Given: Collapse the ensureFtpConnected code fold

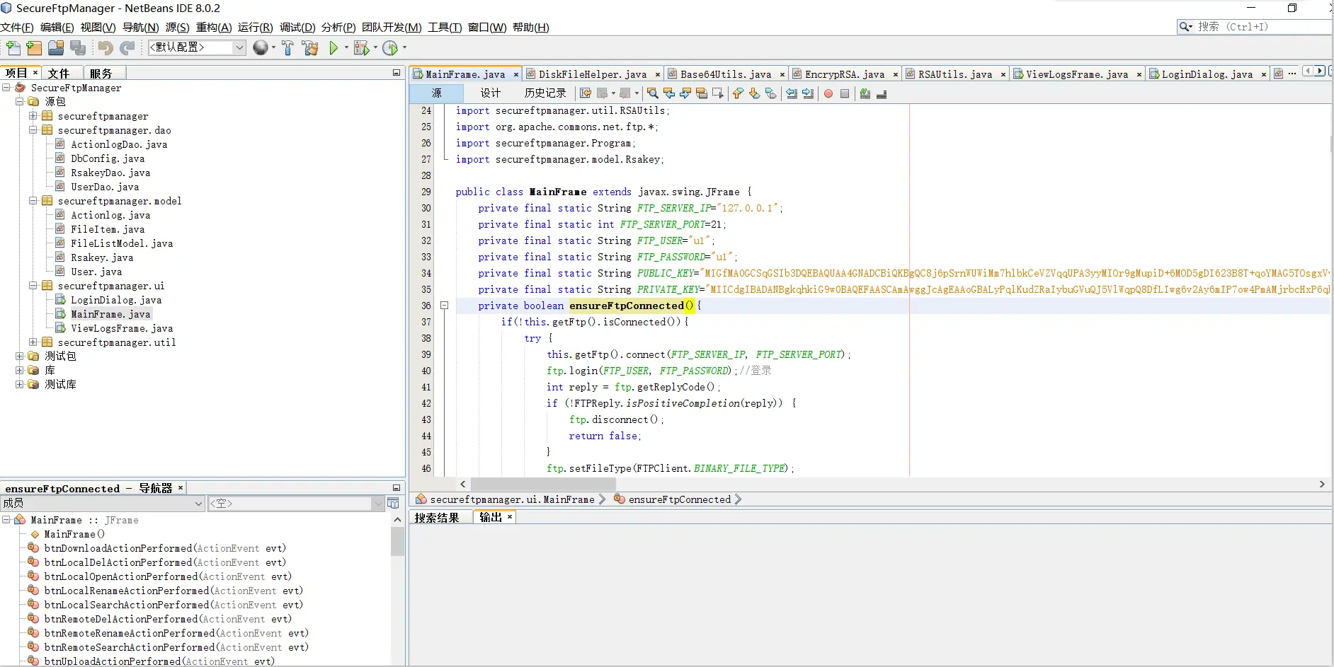Looking at the screenshot, I should (445, 306).
